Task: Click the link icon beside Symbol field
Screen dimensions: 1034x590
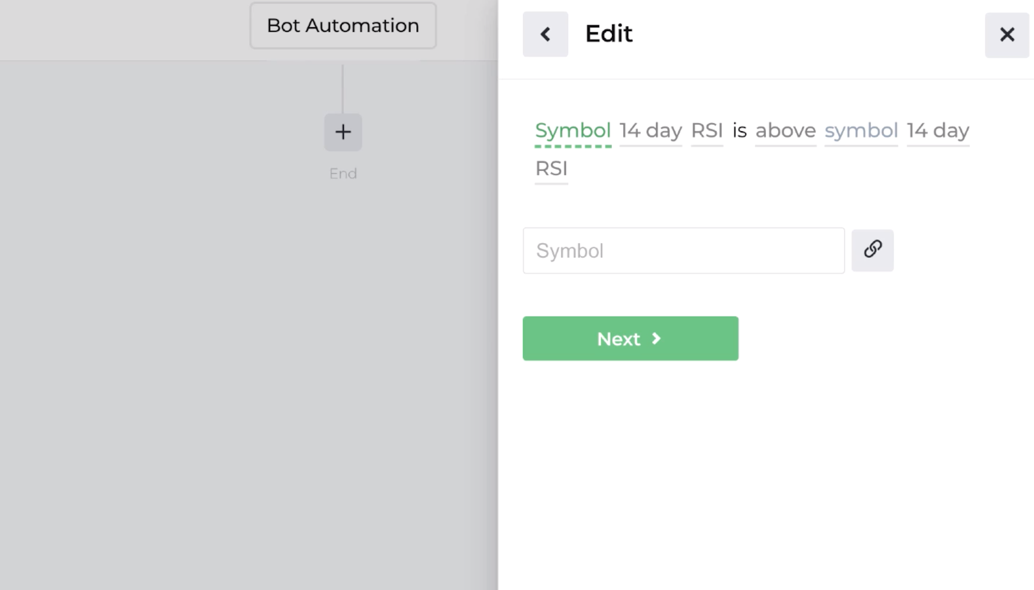Action: [x=872, y=250]
